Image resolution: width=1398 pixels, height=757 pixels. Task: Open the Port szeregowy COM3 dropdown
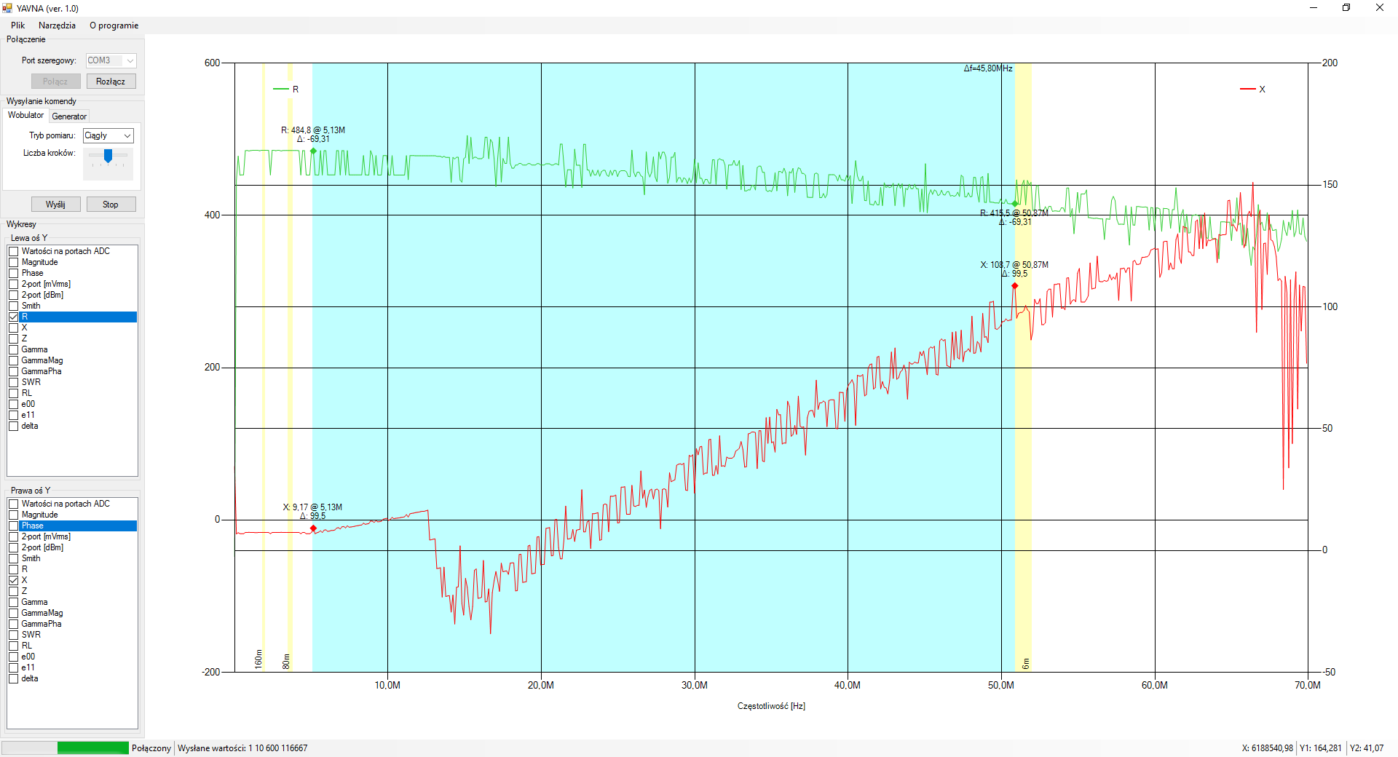130,61
